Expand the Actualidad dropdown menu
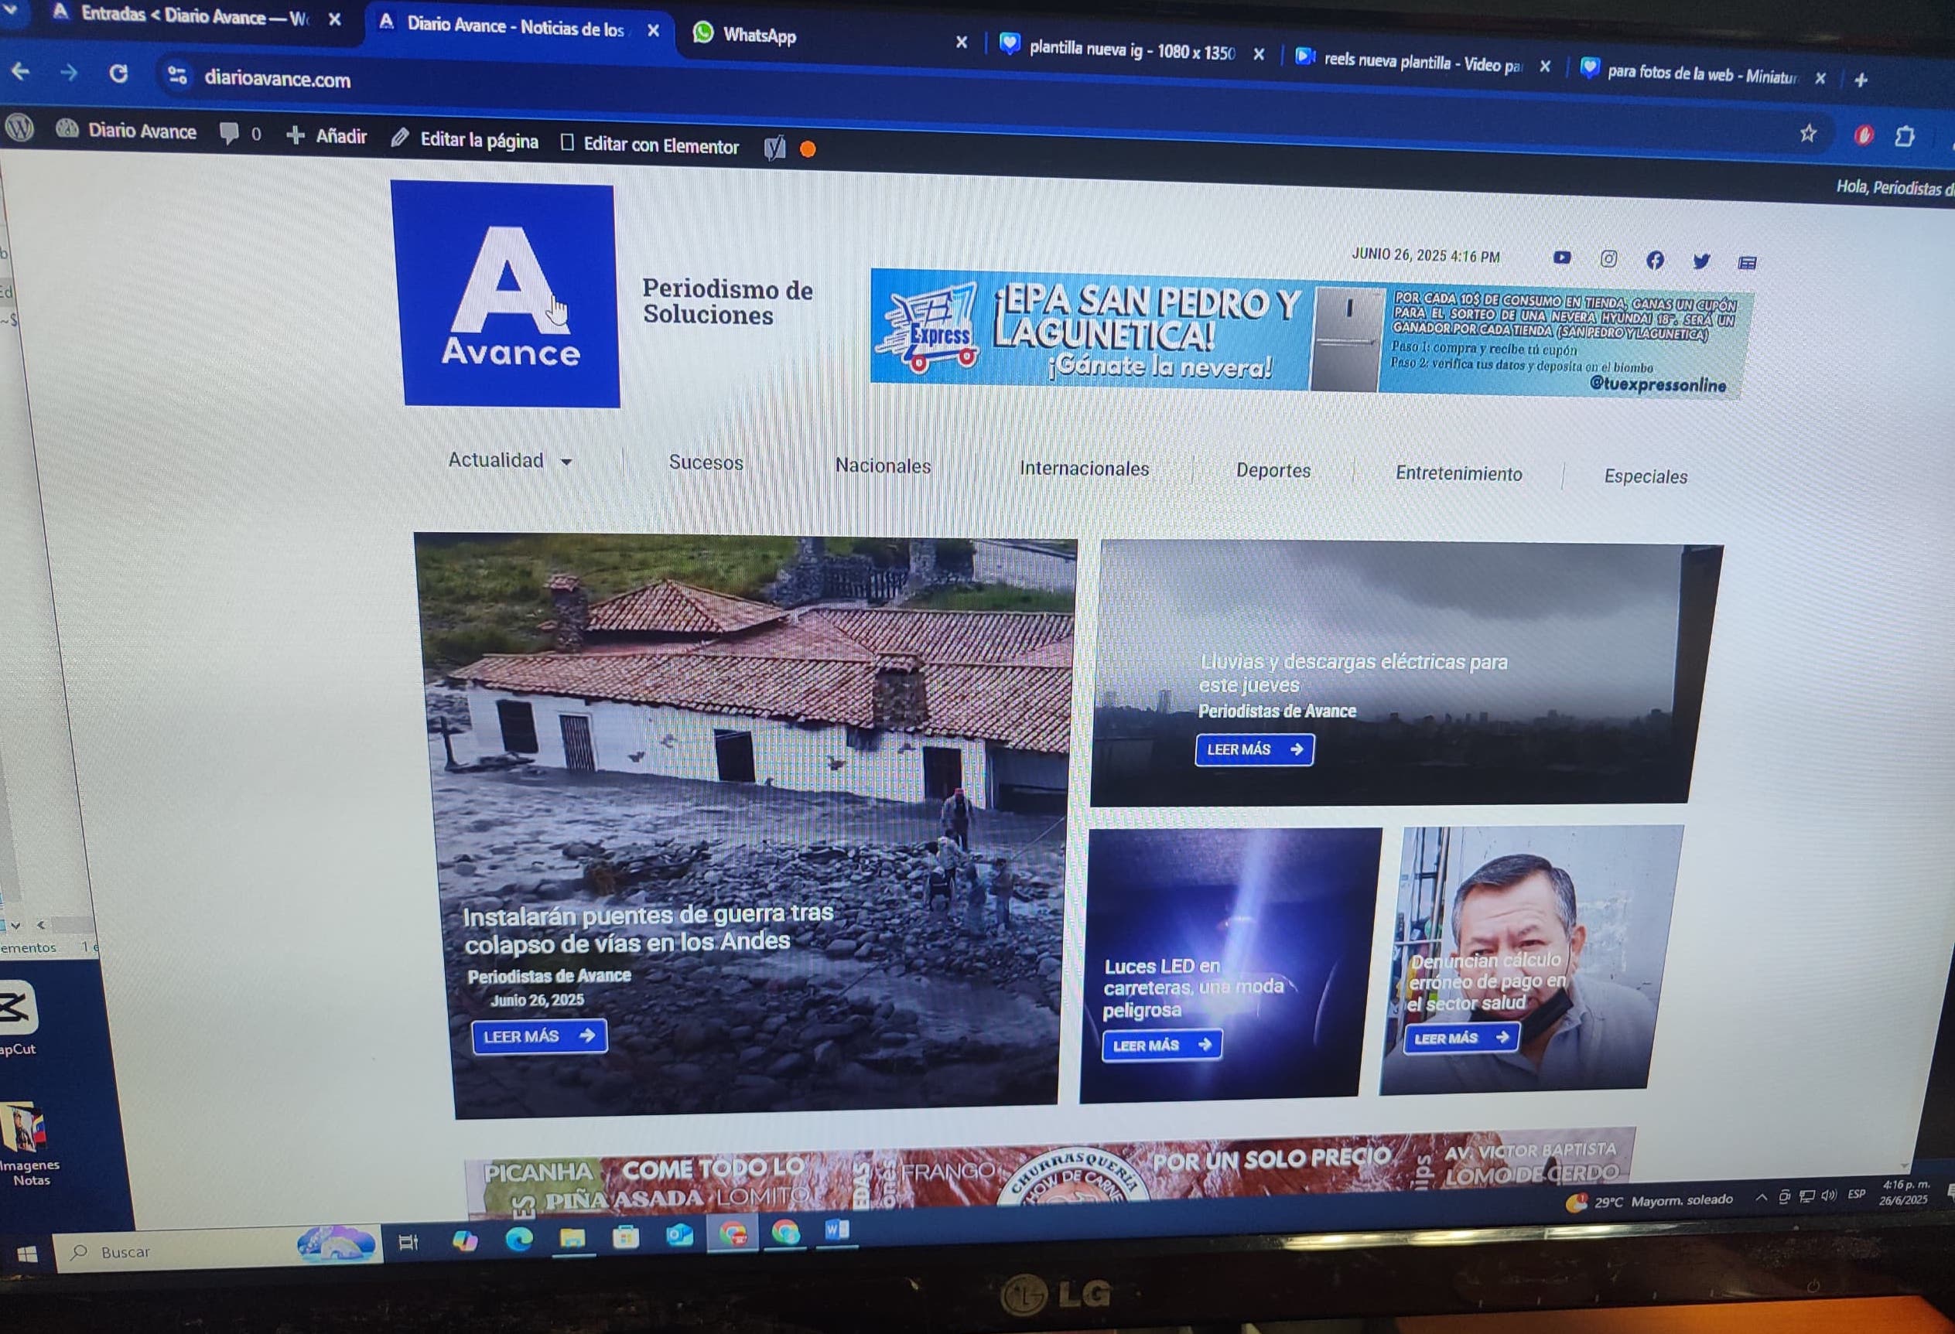The width and height of the screenshot is (1955, 1334). 510,460
